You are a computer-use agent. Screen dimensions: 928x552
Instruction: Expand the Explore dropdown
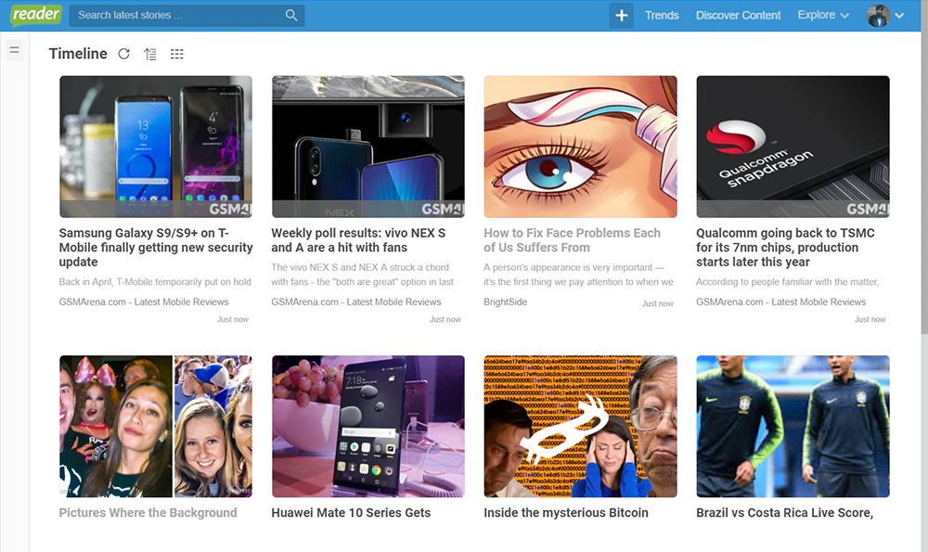click(x=823, y=16)
